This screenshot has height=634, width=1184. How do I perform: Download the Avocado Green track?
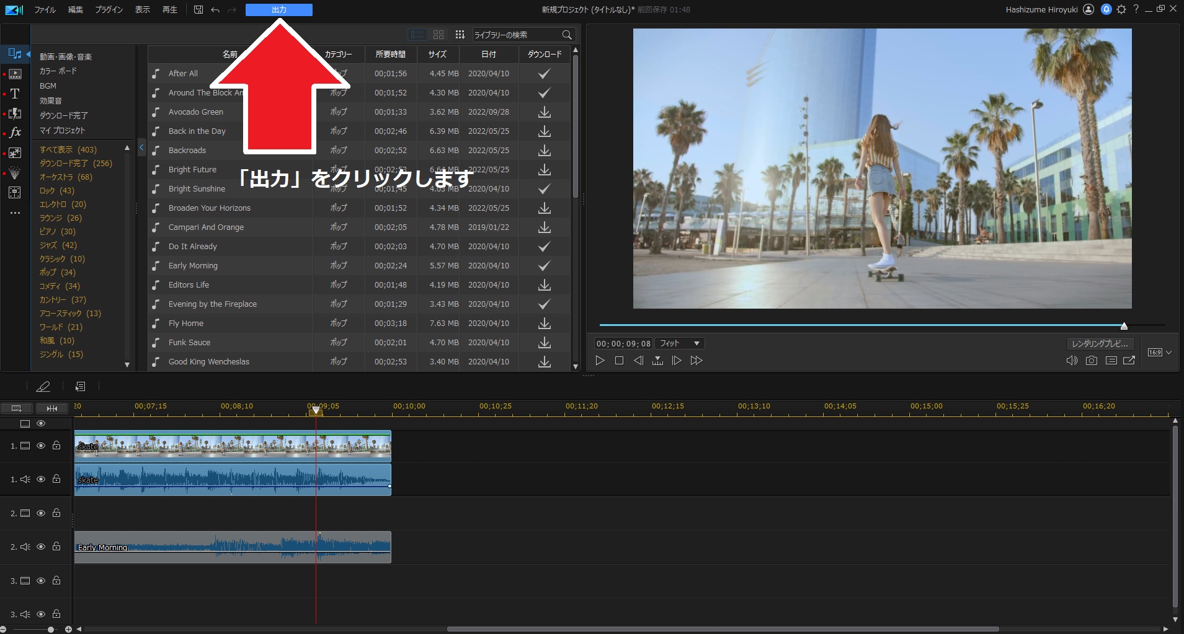(x=544, y=112)
